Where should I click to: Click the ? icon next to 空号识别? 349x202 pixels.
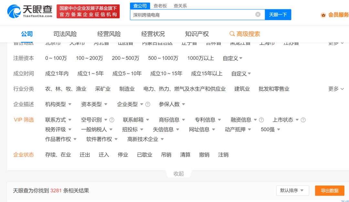click(111, 120)
